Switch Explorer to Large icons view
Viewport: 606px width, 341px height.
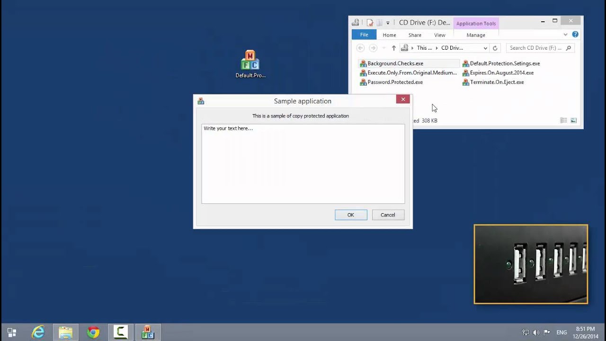coord(573,120)
